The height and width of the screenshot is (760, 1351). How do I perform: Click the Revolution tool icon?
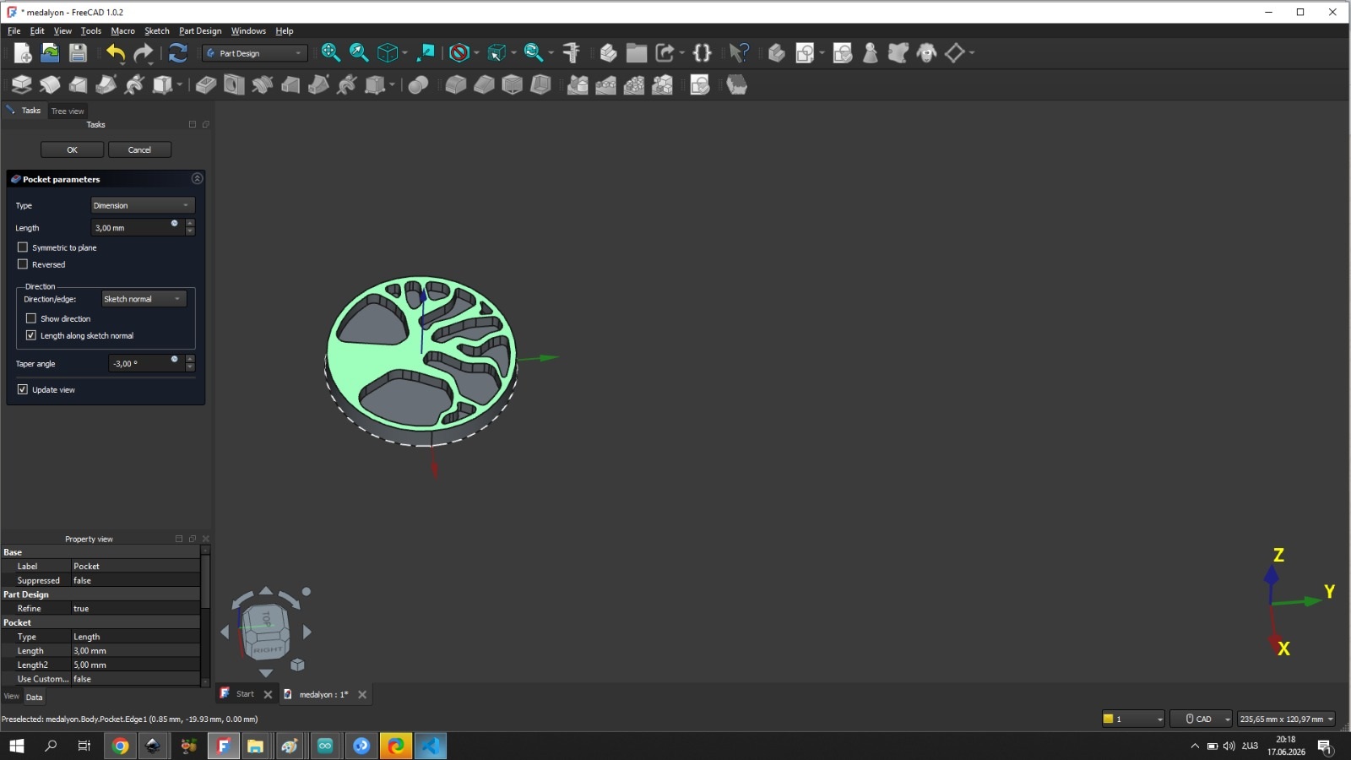pos(50,84)
